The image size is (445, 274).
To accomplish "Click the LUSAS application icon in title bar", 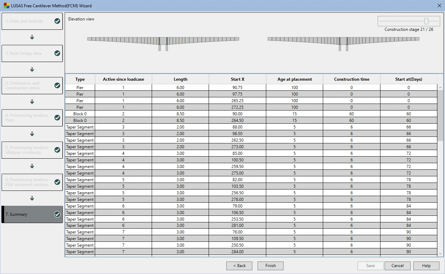I will [7, 6].
